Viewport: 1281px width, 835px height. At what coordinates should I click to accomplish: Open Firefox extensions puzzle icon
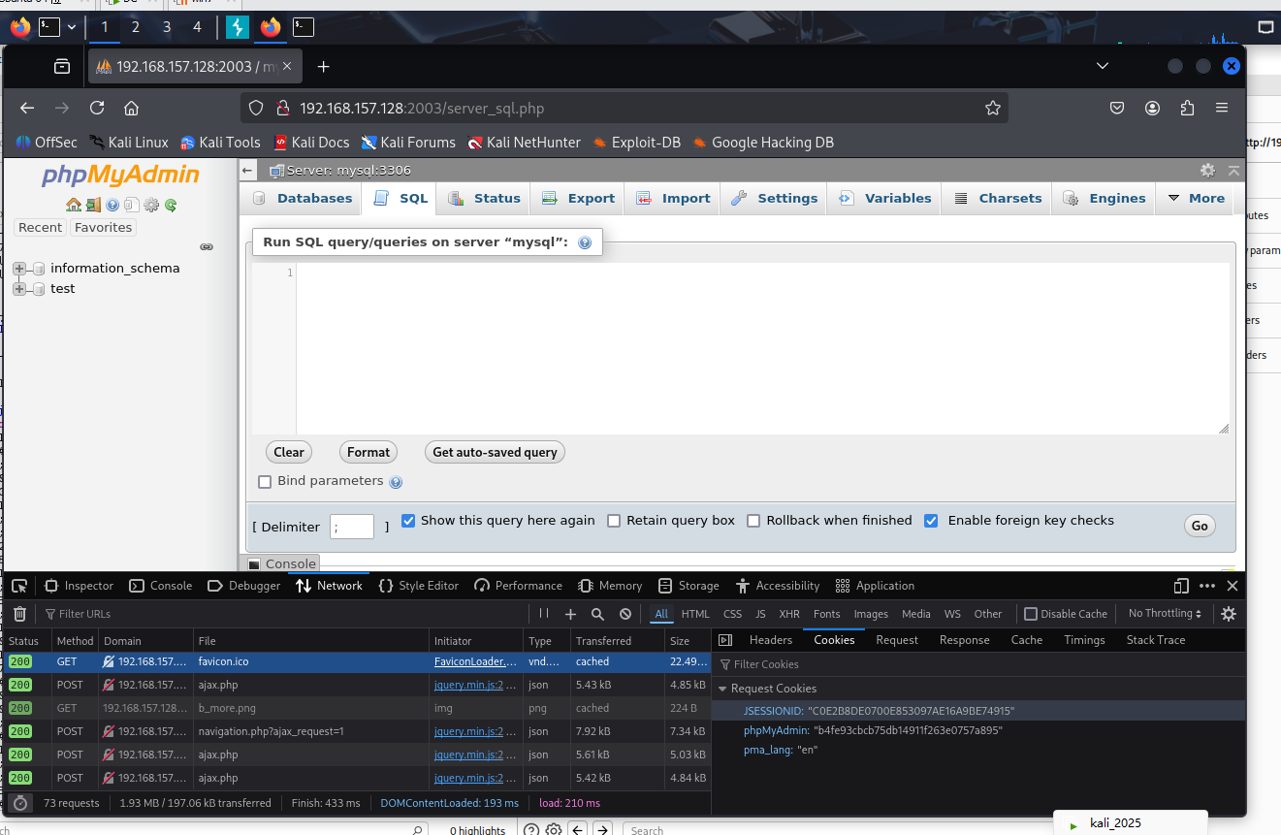pos(1187,108)
